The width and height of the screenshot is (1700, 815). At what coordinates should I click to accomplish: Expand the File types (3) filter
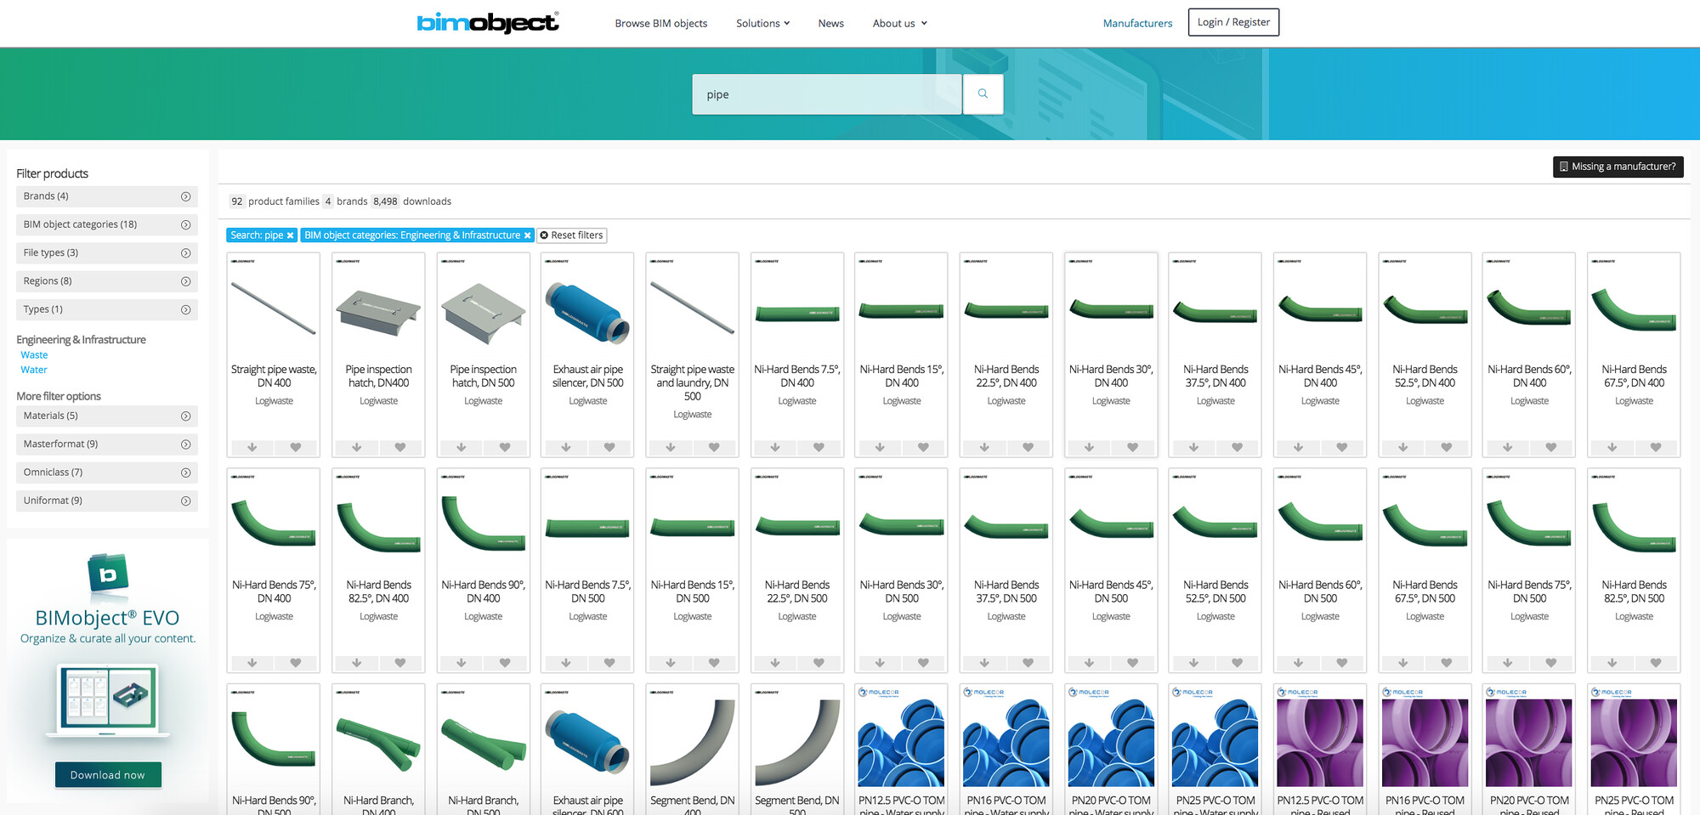coord(107,253)
